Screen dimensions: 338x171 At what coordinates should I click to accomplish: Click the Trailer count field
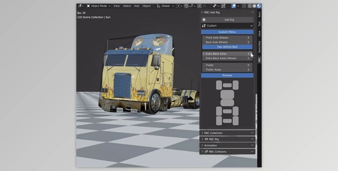[x=227, y=65]
